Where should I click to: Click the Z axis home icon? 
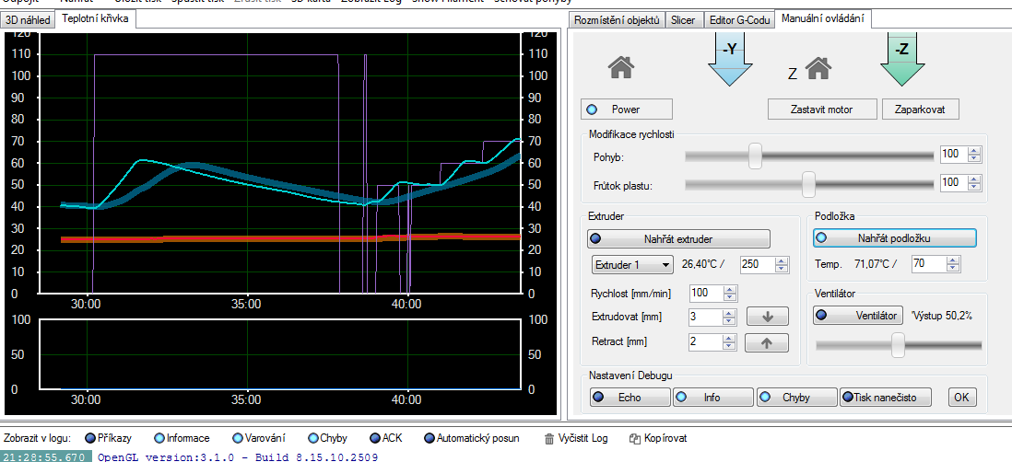click(819, 68)
